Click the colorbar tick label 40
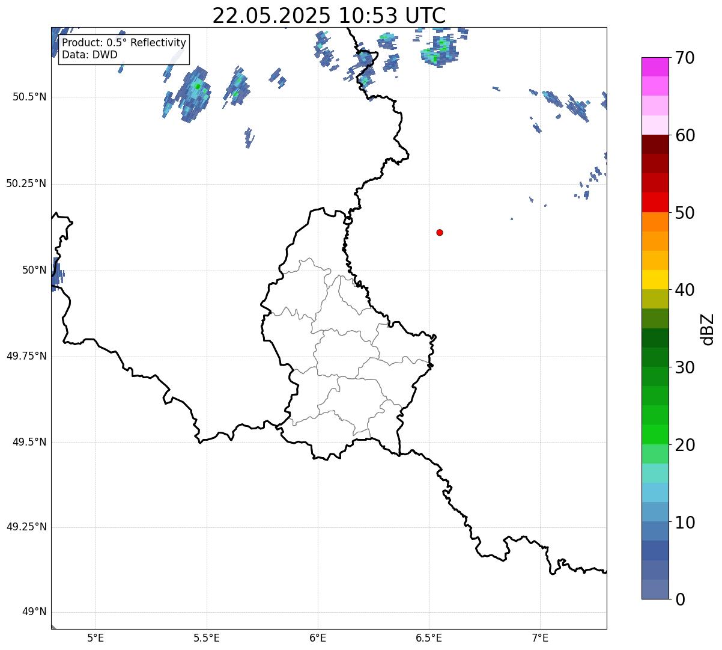This screenshot has width=722, height=650. 685,290
